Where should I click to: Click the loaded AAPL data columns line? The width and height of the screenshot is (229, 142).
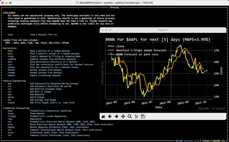[x=37, y=43]
